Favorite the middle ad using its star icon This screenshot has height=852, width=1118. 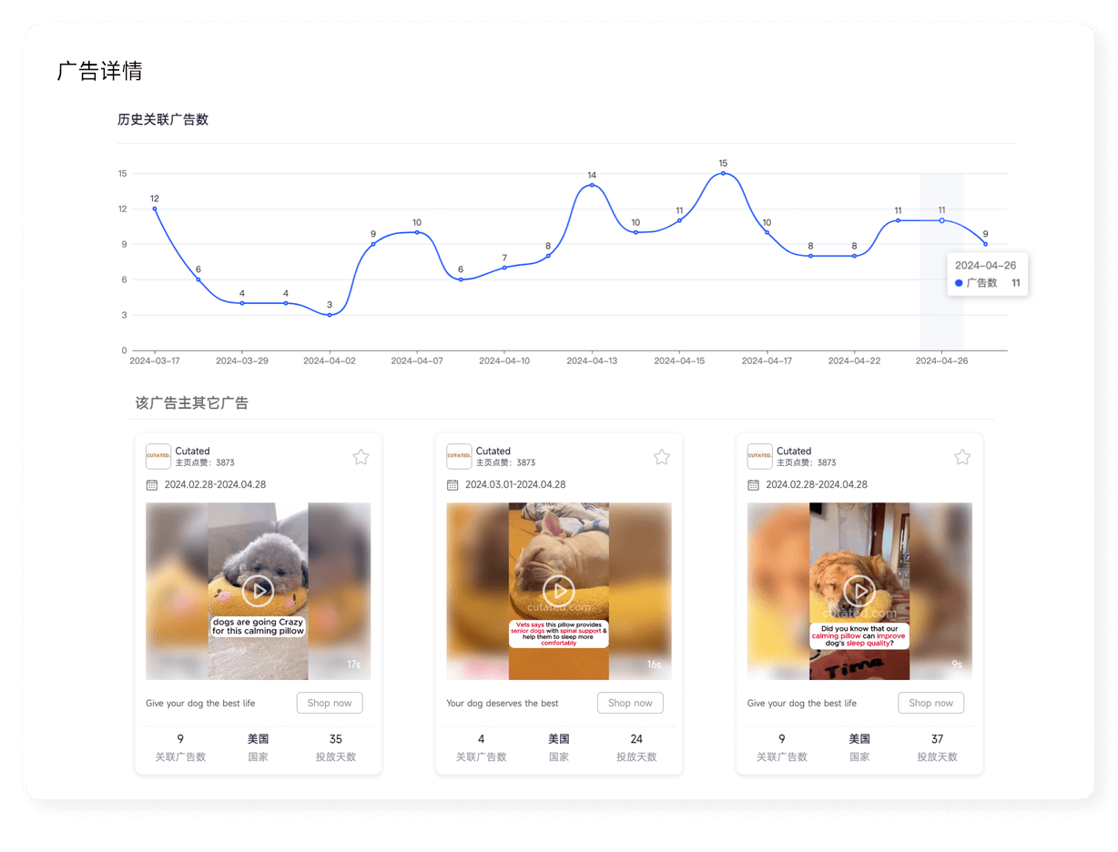click(x=661, y=457)
